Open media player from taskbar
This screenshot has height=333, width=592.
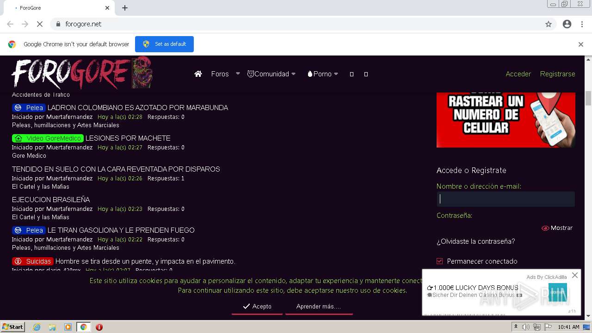click(68, 327)
